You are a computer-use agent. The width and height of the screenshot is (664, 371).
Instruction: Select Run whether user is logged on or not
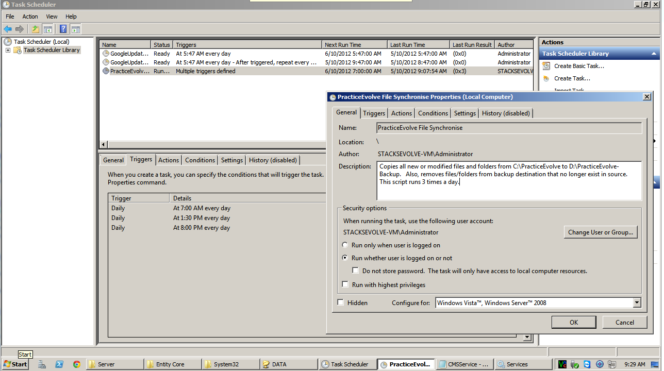click(x=345, y=258)
